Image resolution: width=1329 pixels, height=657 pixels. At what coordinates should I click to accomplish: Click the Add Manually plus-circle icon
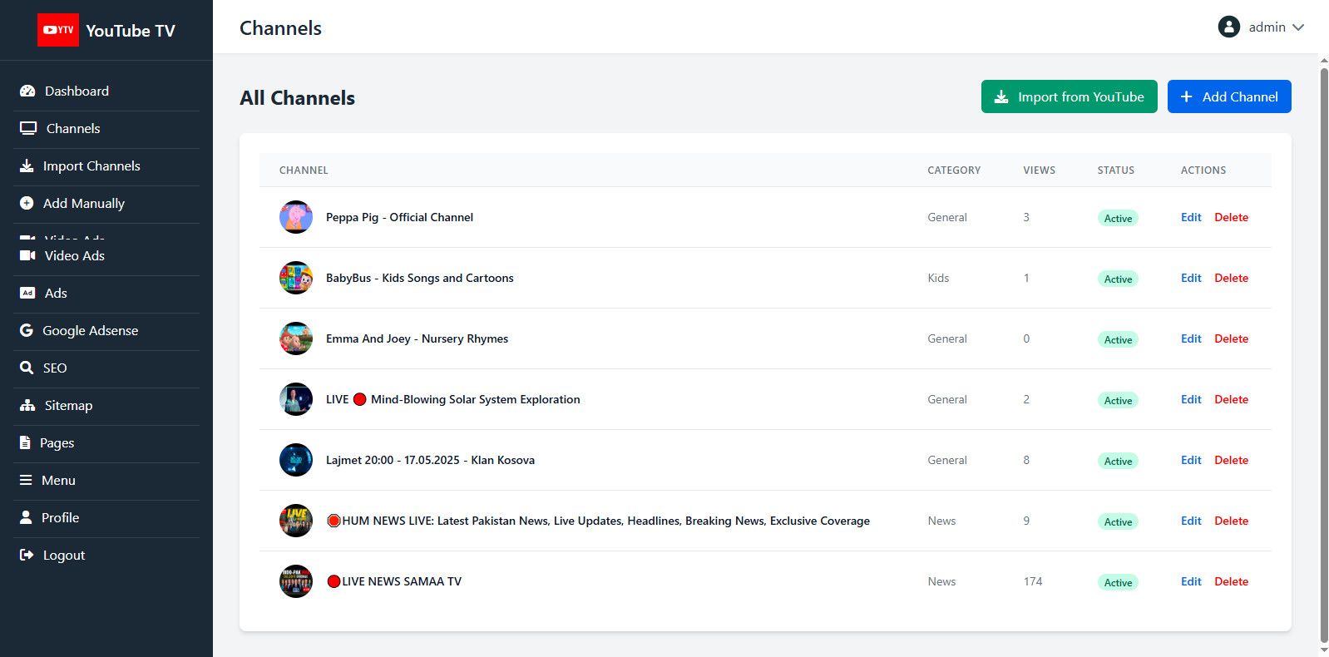(27, 203)
